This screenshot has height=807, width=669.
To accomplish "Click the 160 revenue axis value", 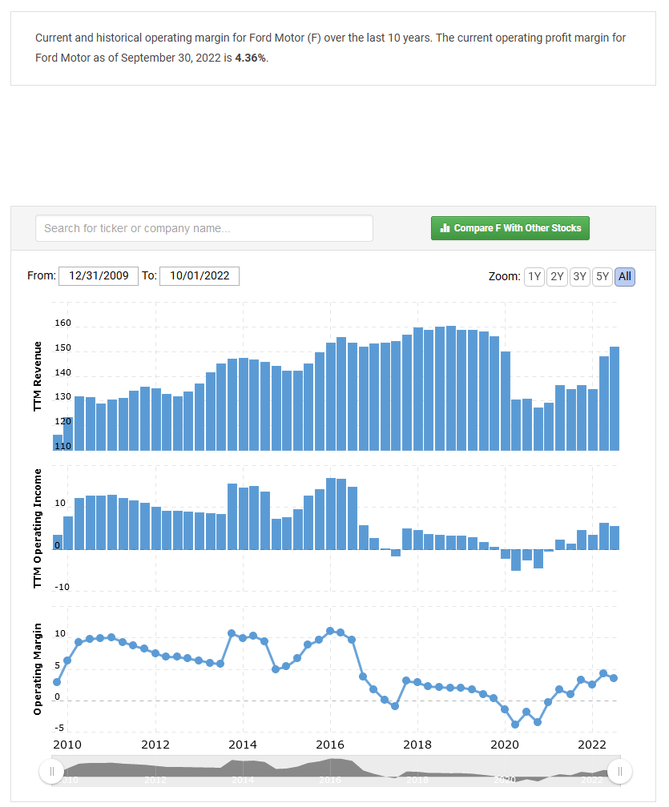I will (62, 323).
